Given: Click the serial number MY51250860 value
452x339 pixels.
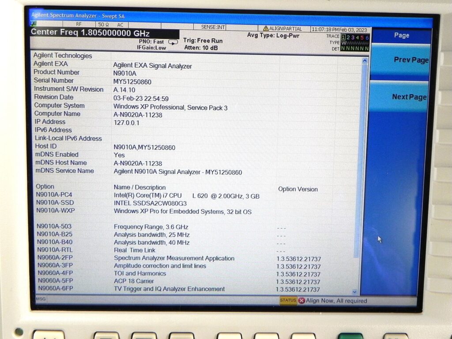Looking at the screenshot, I should coord(132,82).
